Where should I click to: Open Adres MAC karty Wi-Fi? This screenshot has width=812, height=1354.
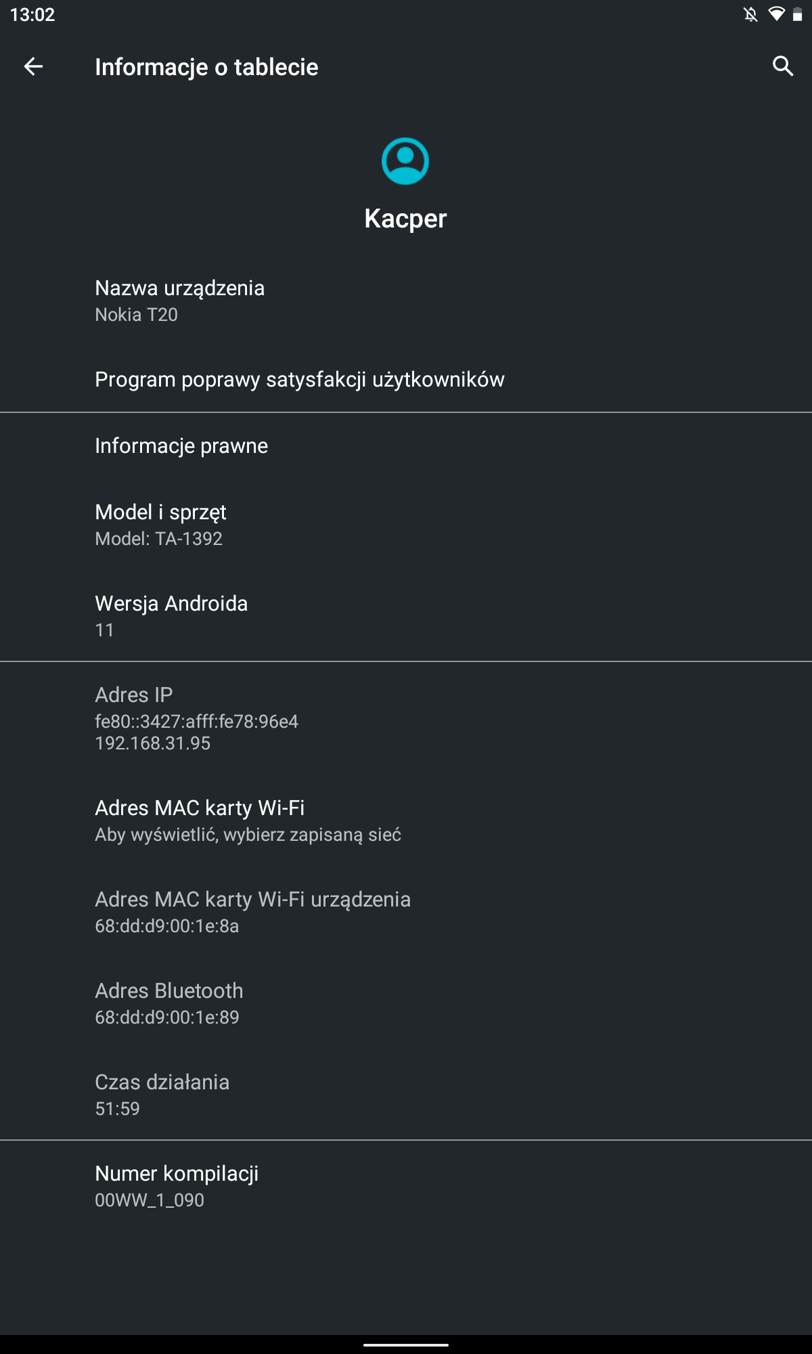[406, 821]
